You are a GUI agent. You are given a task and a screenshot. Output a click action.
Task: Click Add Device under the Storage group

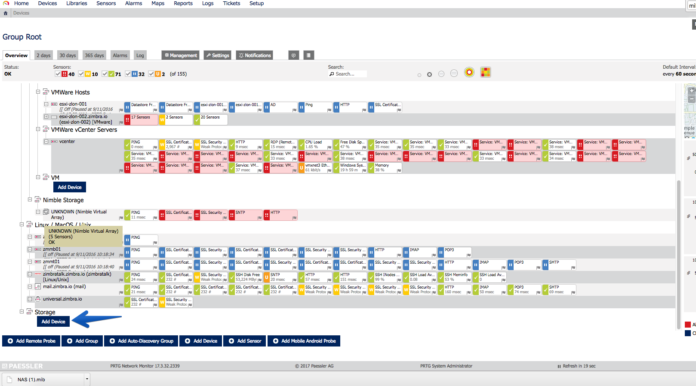point(53,322)
